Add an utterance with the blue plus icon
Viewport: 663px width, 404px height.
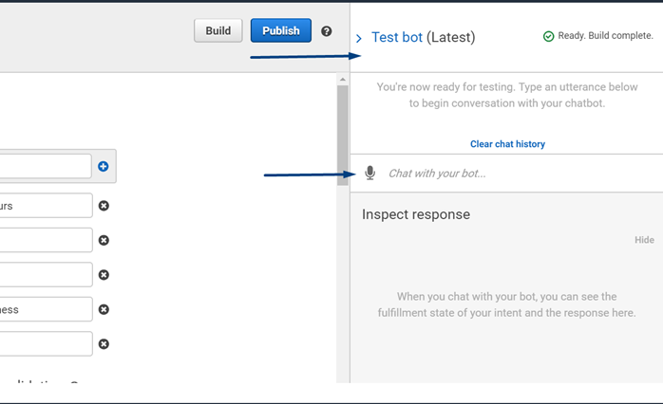coord(104,167)
